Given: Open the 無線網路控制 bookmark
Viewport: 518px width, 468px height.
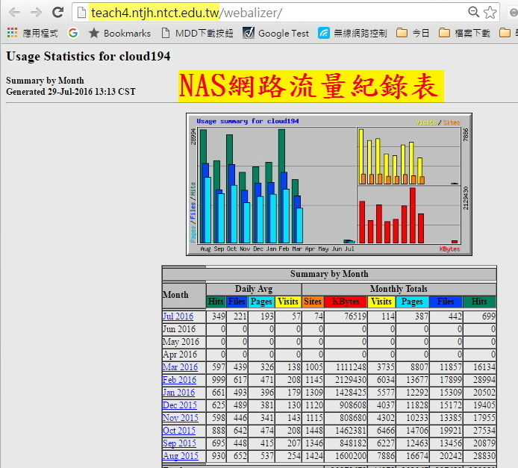Looking at the screenshot, I should pyautogui.click(x=353, y=33).
